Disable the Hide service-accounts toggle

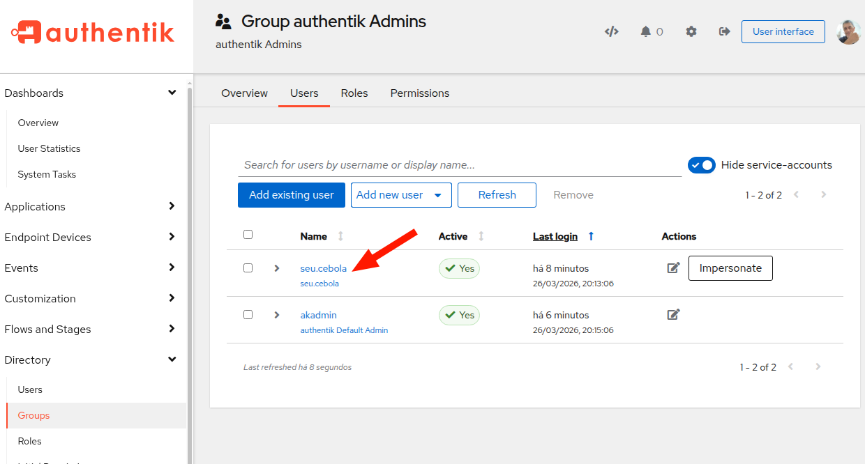702,165
